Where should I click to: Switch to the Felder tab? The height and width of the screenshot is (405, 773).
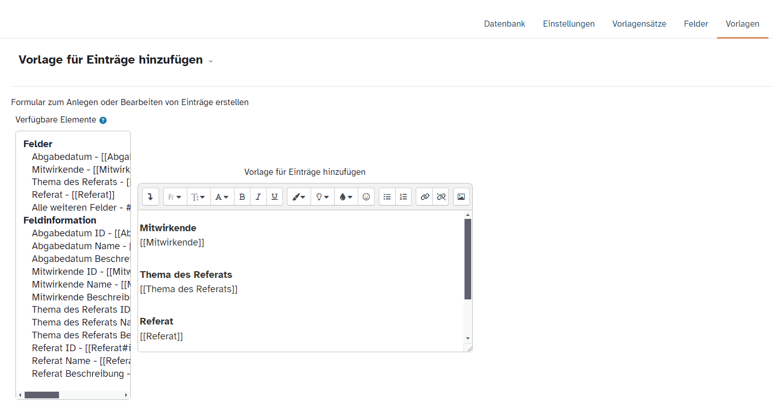point(695,24)
